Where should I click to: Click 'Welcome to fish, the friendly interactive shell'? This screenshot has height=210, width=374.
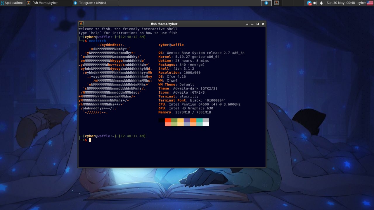128,29
